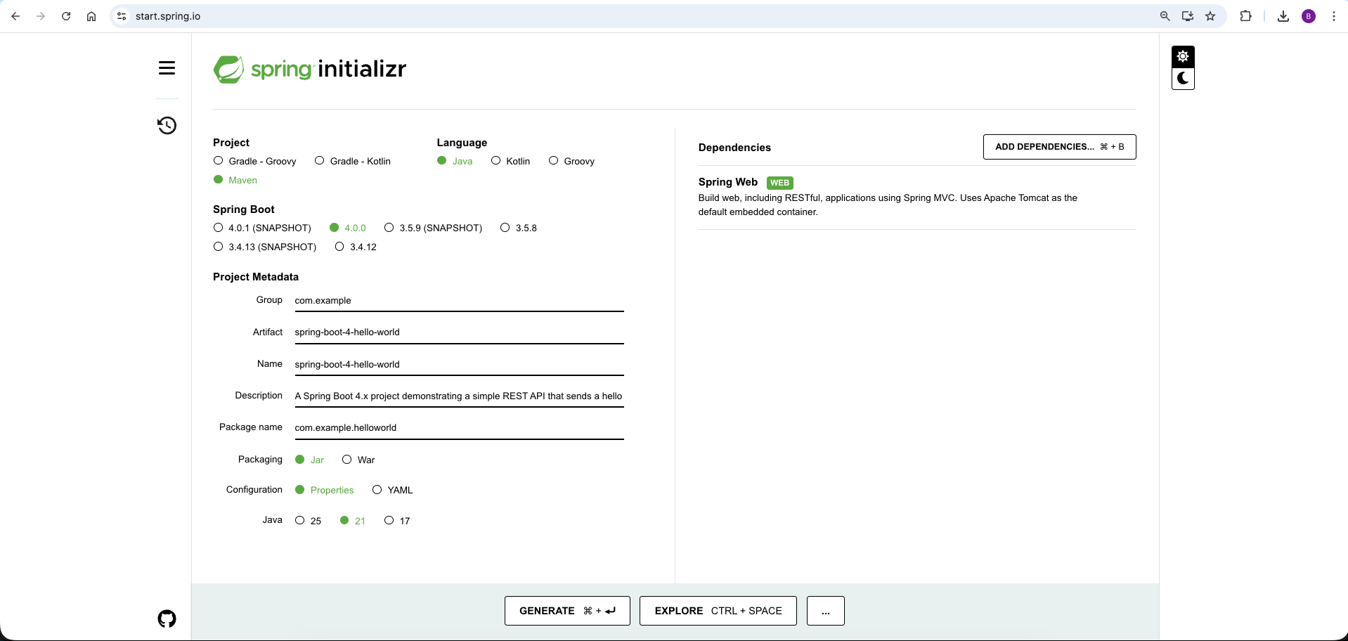Viewport: 1348px width, 641px height.
Task: Open the hamburger menu in the sidebar
Action: pos(167,68)
